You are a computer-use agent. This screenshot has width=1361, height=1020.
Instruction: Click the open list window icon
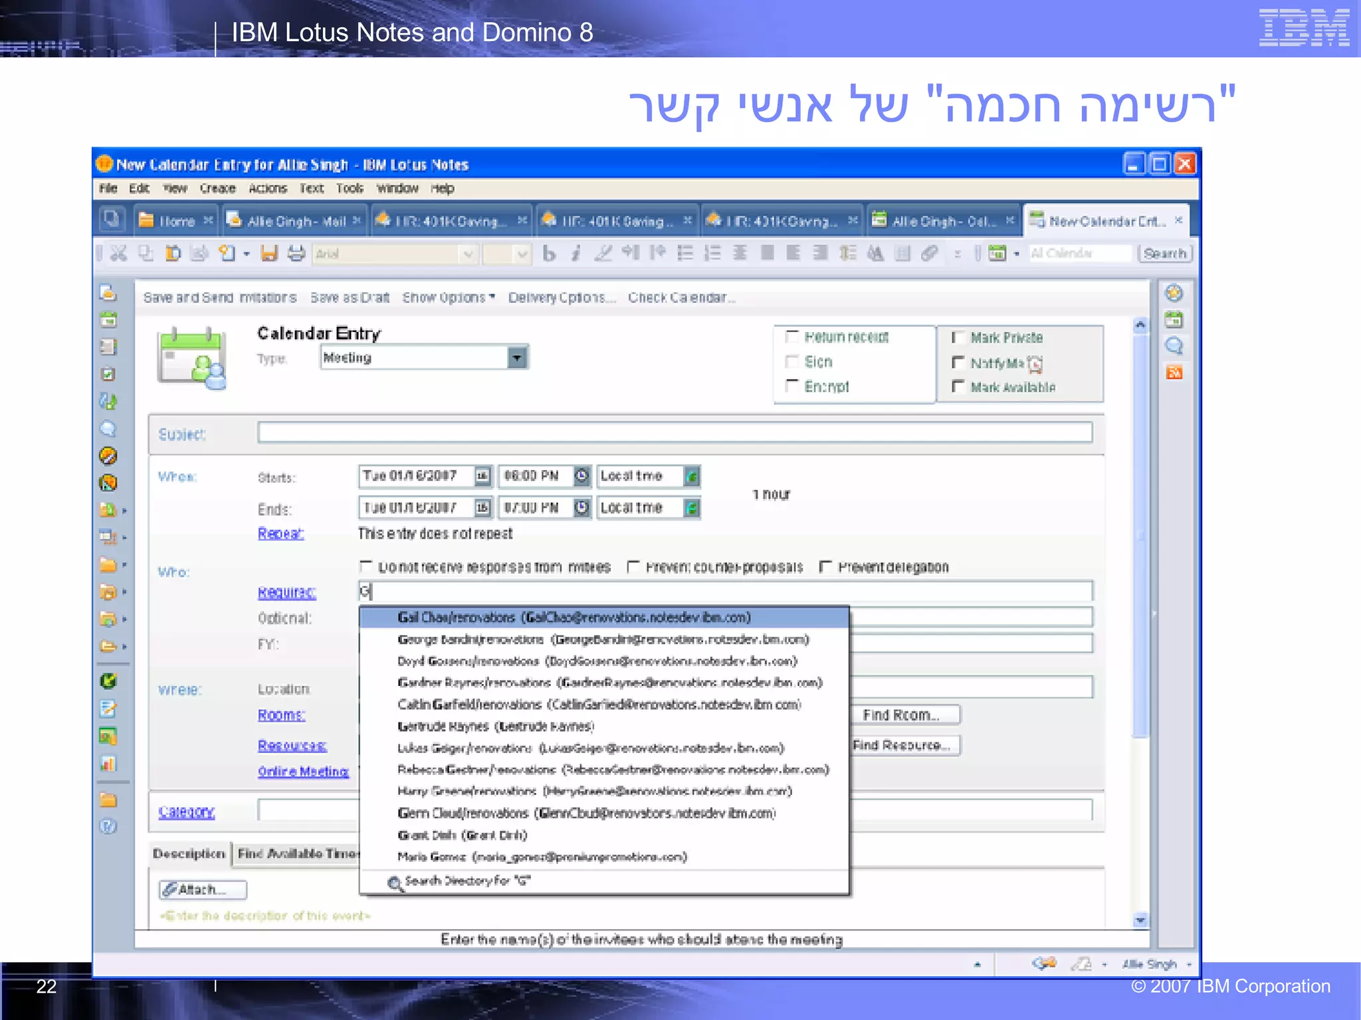point(112,218)
